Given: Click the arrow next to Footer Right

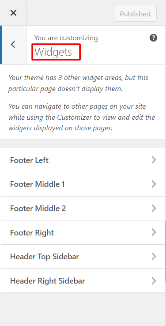Looking at the screenshot, I should tap(154, 232).
